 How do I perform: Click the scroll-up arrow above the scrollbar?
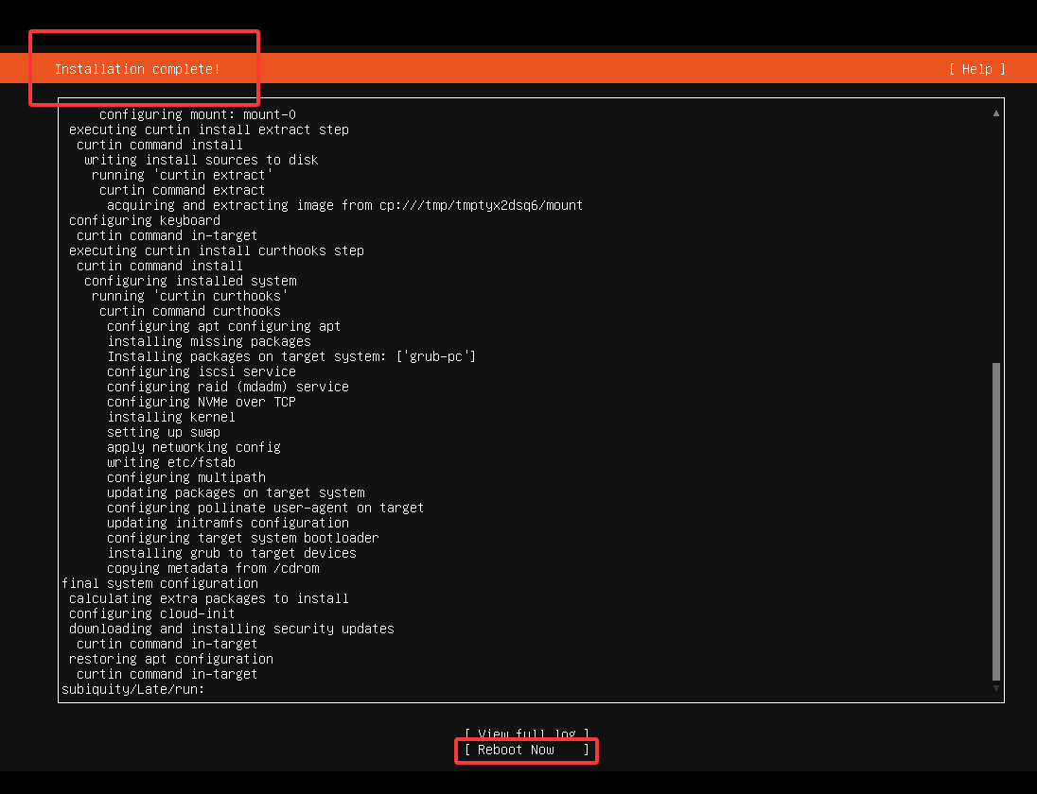996,112
